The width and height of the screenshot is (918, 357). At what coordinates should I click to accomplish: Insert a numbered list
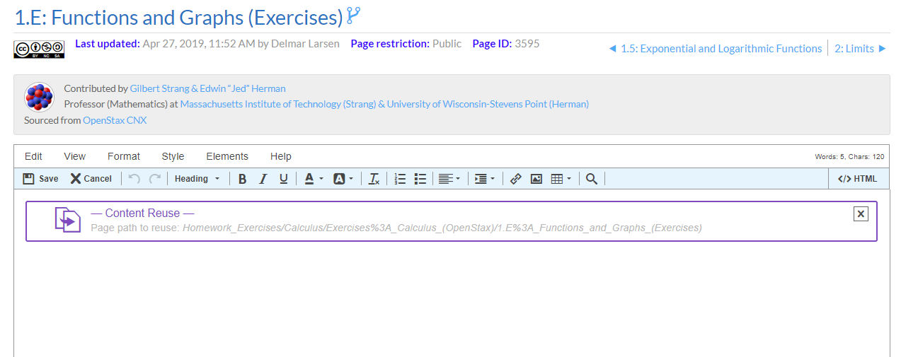400,179
